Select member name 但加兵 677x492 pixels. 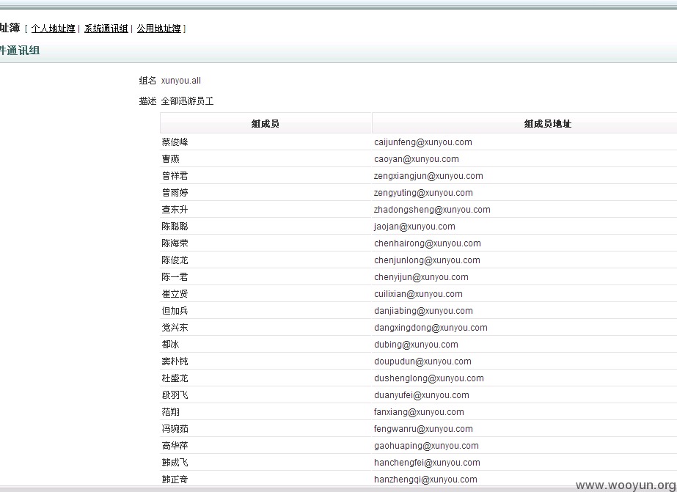pyautogui.click(x=175, y=311)
